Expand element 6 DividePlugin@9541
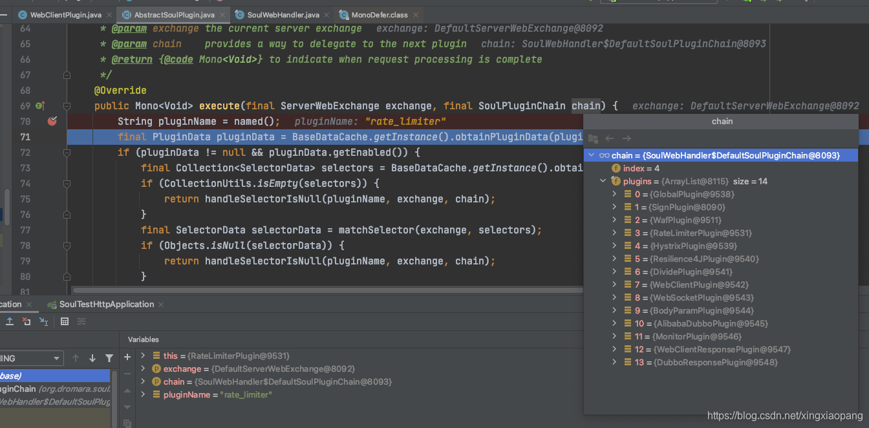 pos(614,272)
